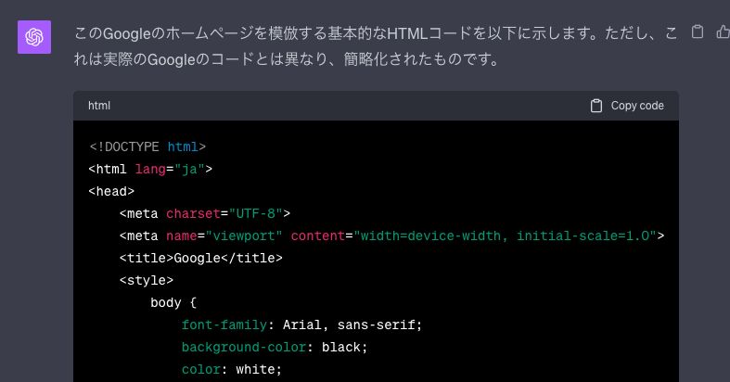The height and width of the screenshot is (382, 730).
Task: Click the charset="UTF-8" meta line
Action: (205, 213)
